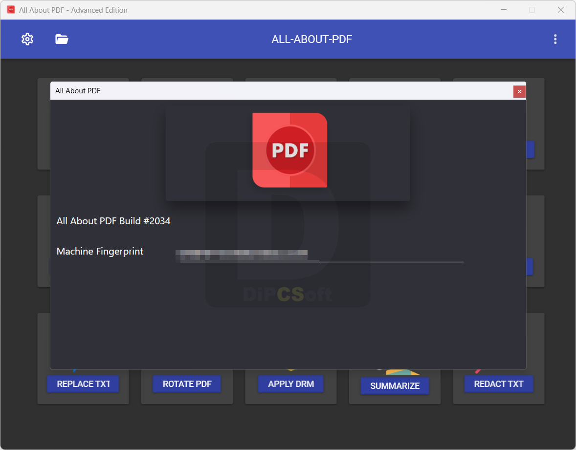Image resolution: width=576 pixels, height=450 pixels.
Task: Click the app icon in title bar
Action: click(11, 10)
